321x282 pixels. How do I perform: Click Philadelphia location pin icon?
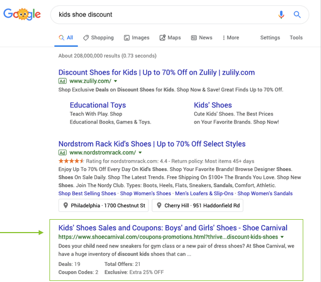pyautogui.click(x=66, y=205)
